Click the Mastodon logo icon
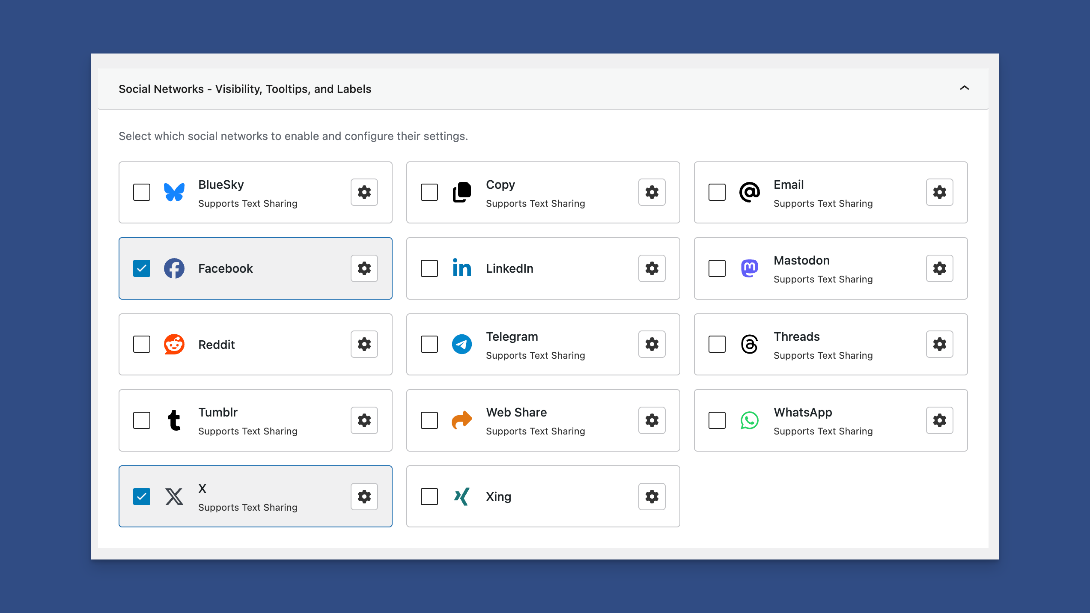1090x613 pixels. (x=749, y=268)
